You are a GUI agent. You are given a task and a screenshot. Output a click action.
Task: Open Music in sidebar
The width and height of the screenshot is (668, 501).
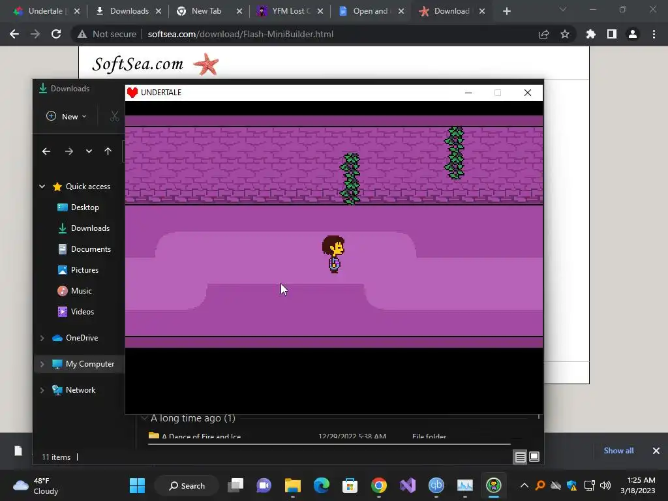81,290
